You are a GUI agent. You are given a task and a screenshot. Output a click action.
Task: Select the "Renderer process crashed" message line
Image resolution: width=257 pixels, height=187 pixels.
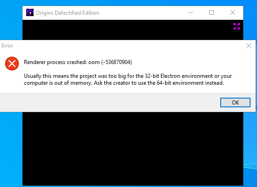tap(78, 62)
